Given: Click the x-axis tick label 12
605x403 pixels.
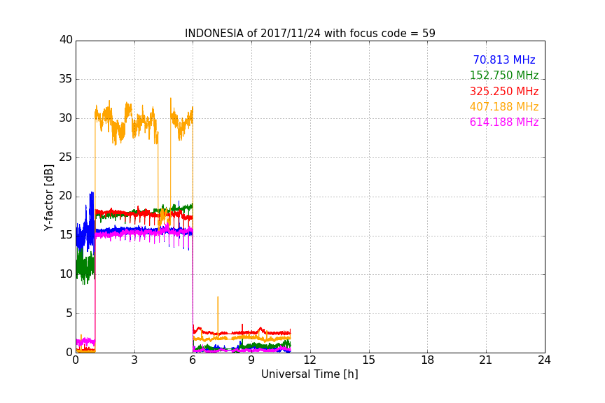Looking at the screenshot, I should 310,360.
